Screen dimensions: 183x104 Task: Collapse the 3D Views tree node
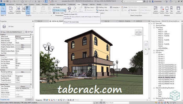(x=154, y=53)
